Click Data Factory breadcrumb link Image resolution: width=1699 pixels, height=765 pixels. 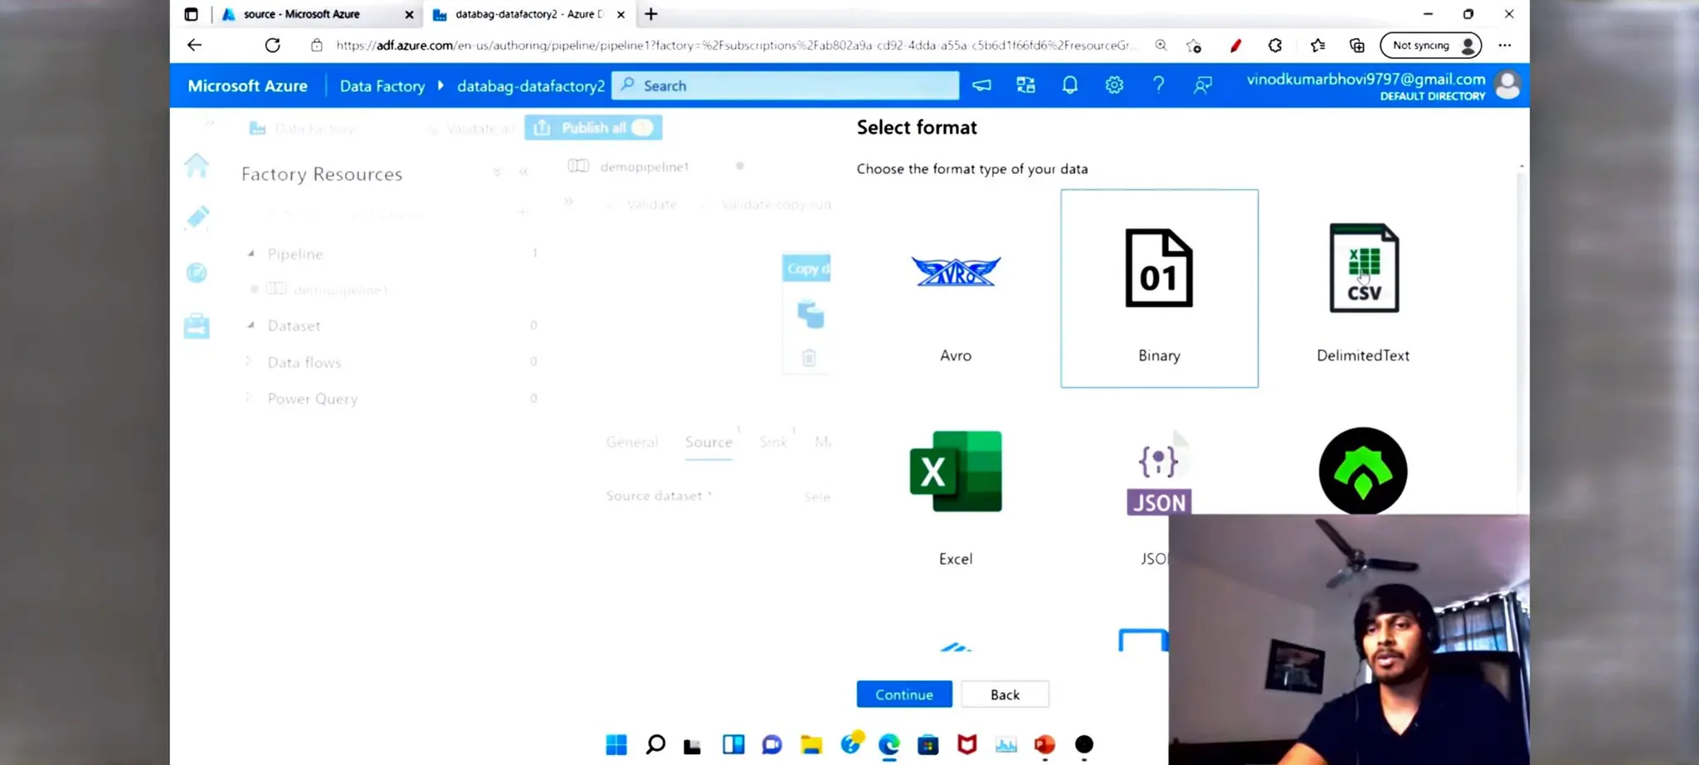click(382, 86)
